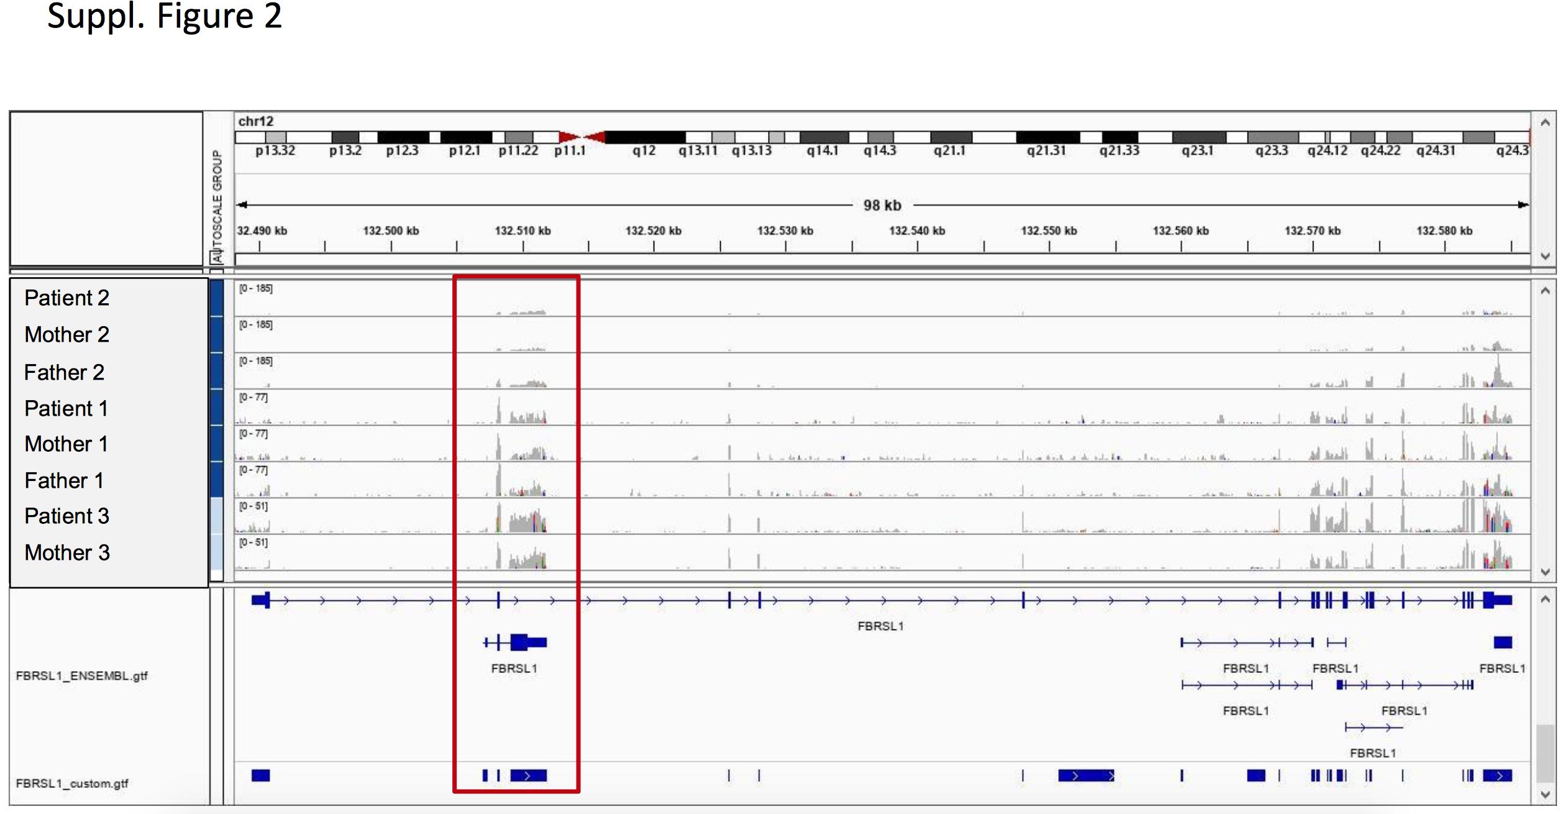Select the Father 1 track name
The width and height of the screenshot is (1562, 814).
[x=64, y=480]
